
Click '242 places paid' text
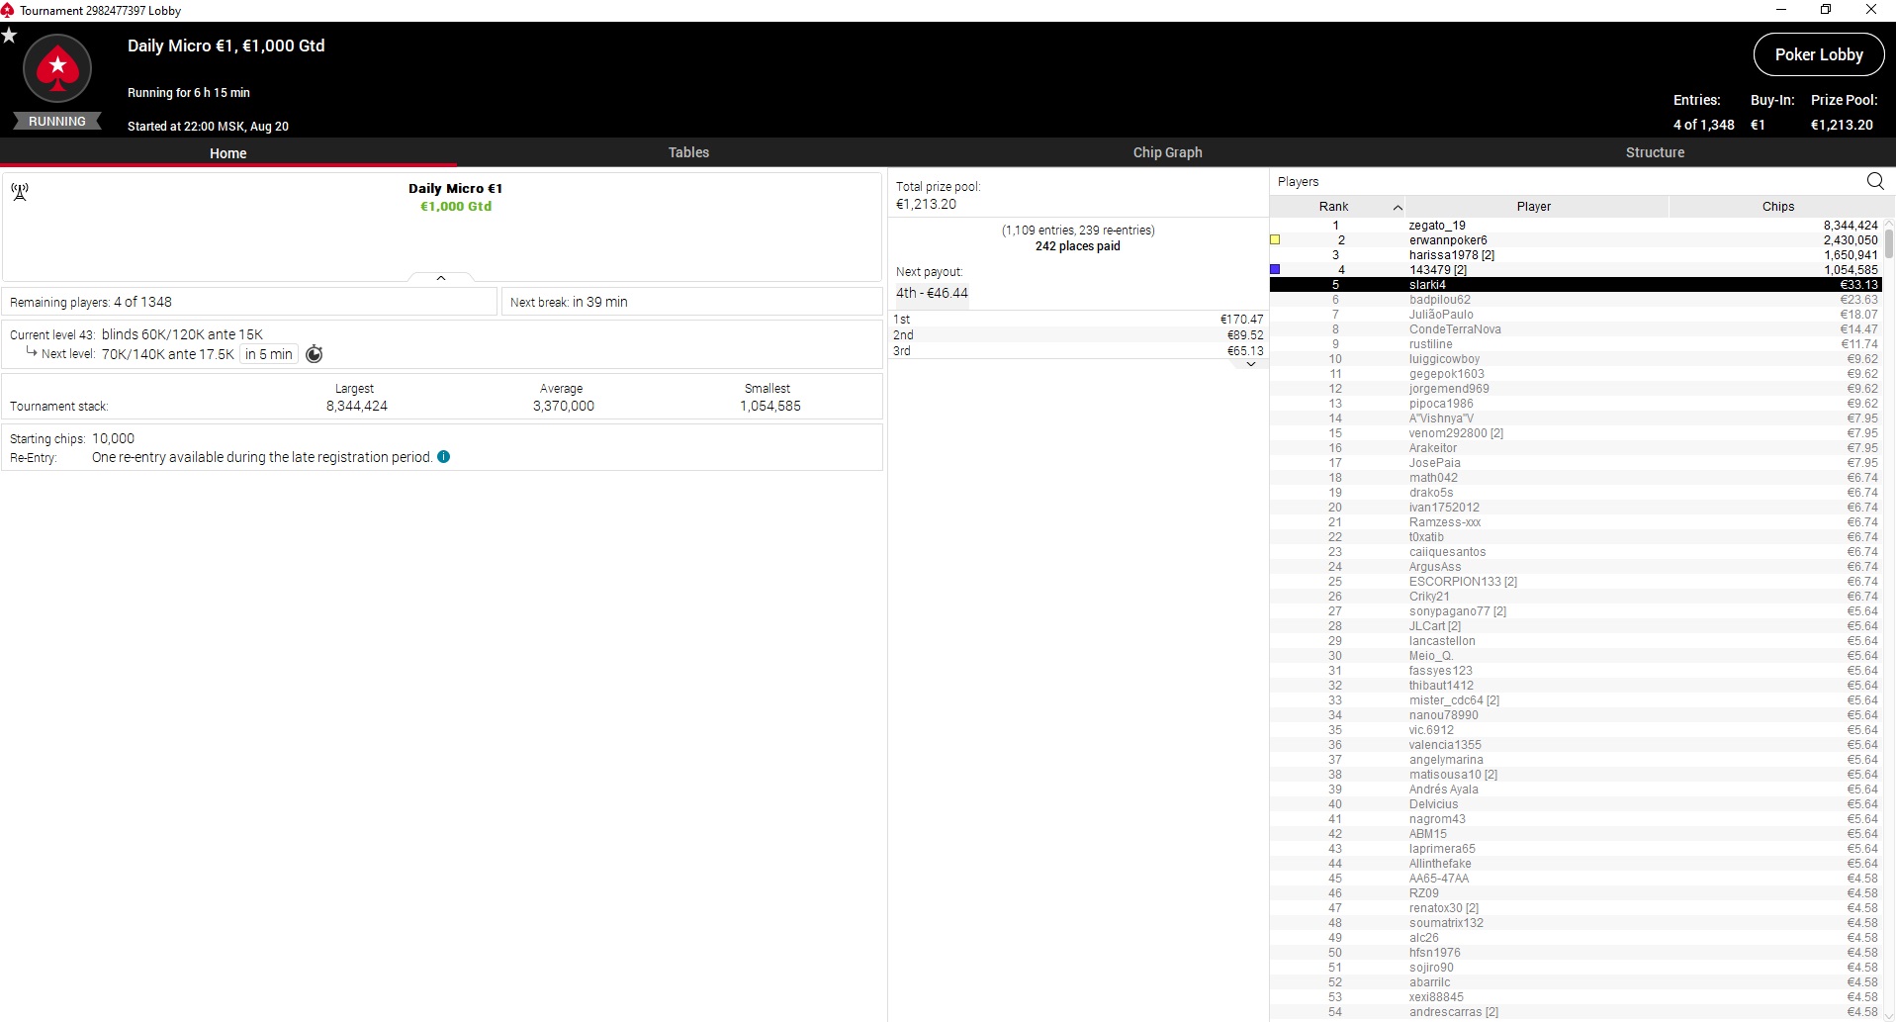coord(1078,246)
